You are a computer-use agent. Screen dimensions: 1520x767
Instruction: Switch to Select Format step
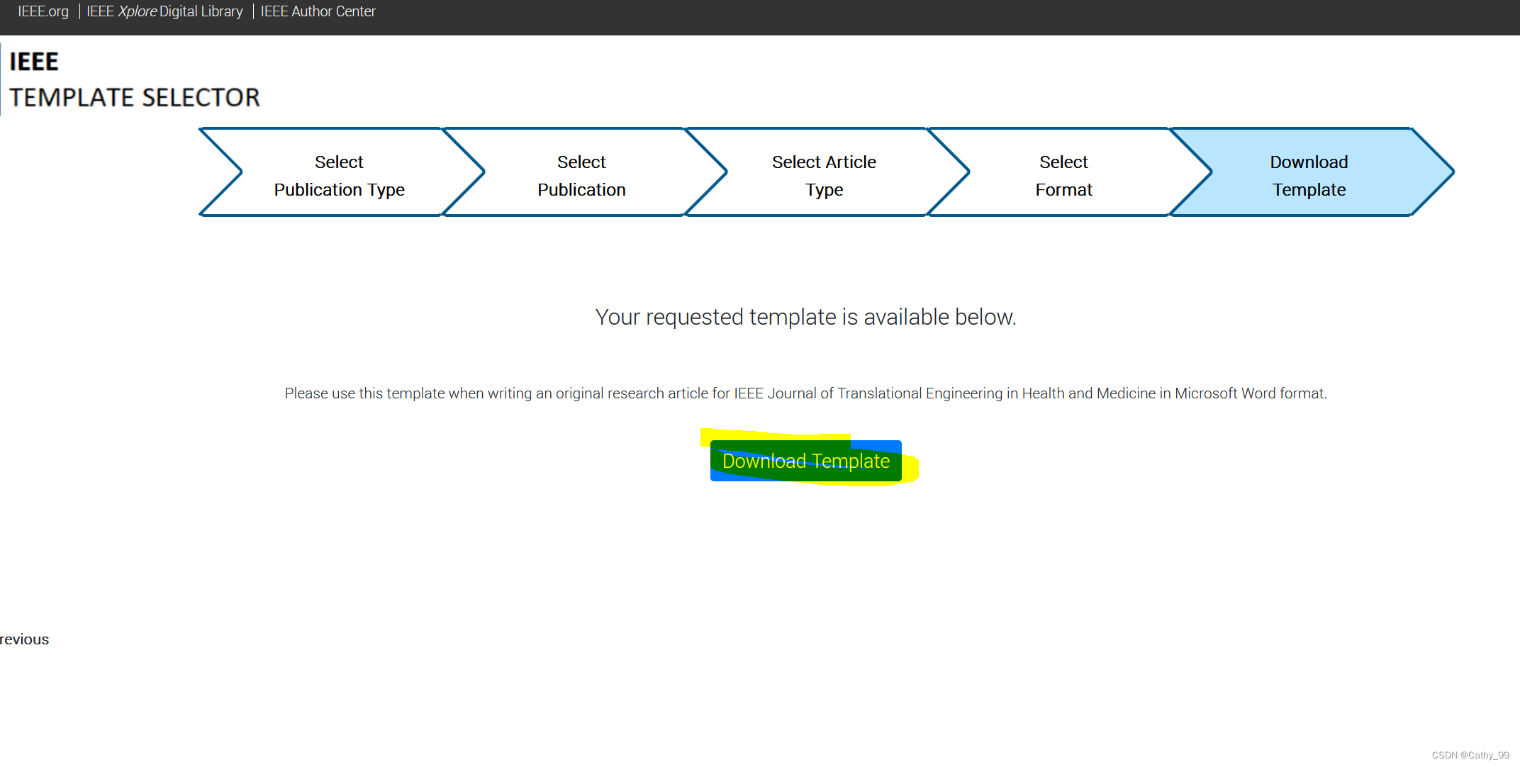coord(1063,175)
